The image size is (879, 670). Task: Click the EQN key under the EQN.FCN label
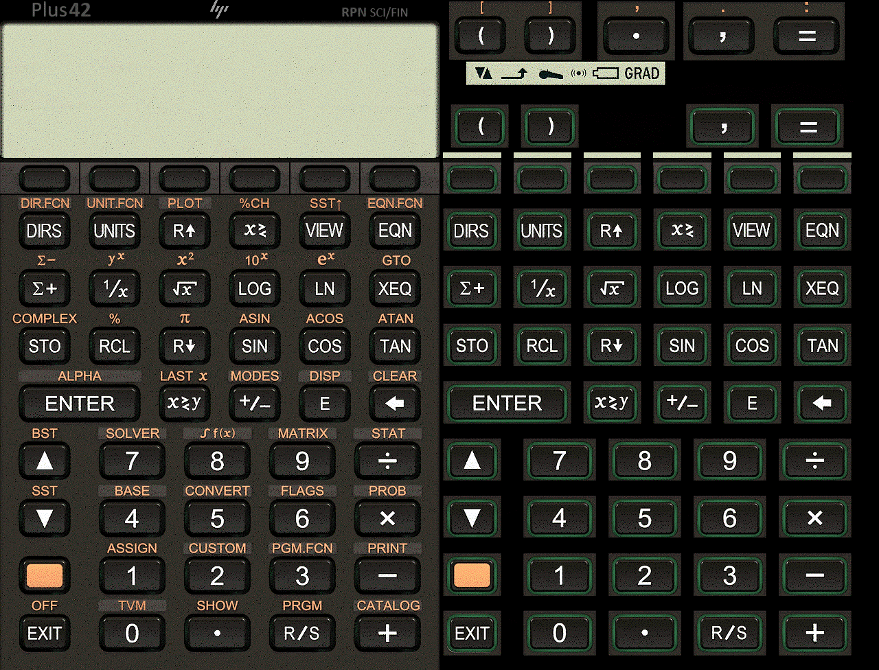(x=395, y=231)
